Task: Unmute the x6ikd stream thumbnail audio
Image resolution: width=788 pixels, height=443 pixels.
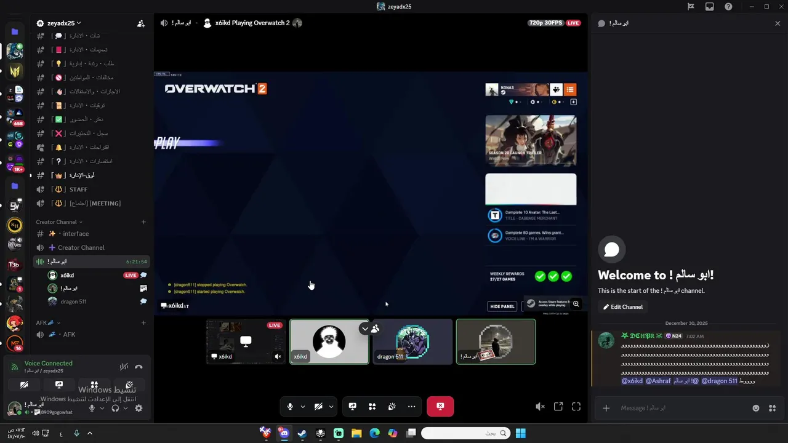Action: click(278, 356)
